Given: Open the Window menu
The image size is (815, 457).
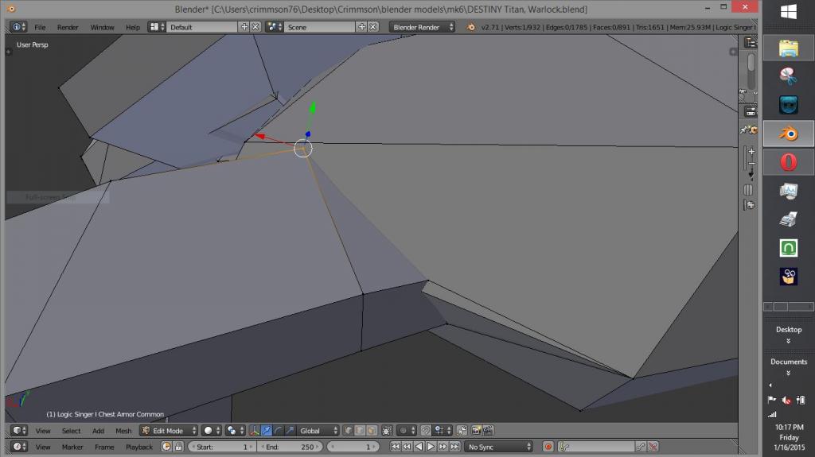Looking at the screenshot, I should pos(102,27).
